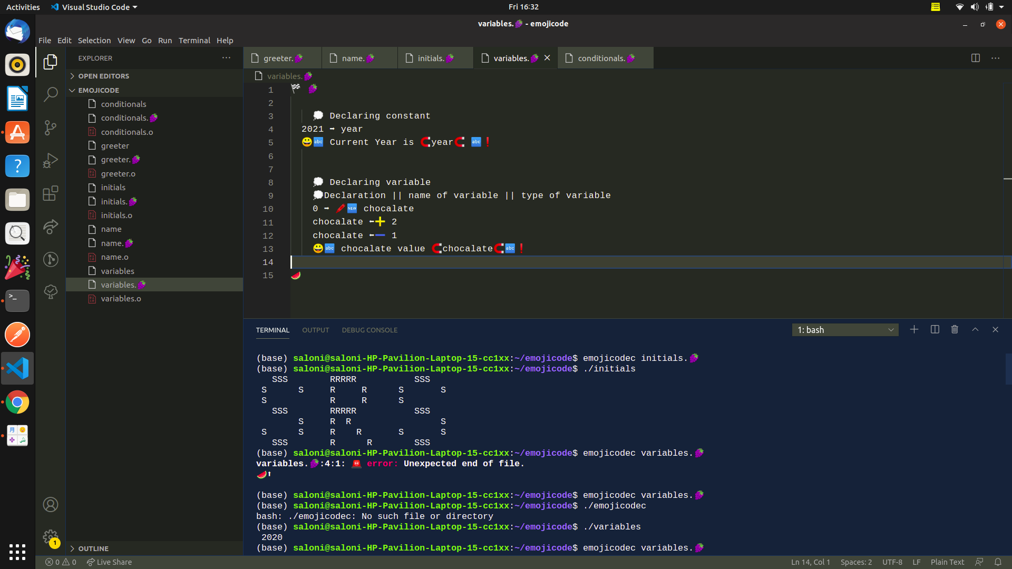Open the Source Control view
This screenshot has width=1012, height=569.
click(50, 127)
